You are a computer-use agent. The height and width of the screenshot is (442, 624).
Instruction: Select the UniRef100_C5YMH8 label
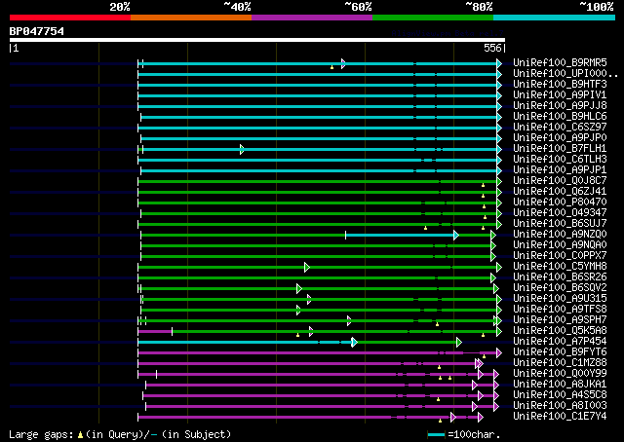click(x=560, y=267)
